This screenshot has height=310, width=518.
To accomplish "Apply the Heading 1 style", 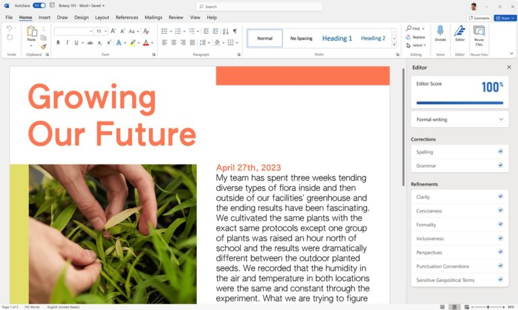I will tap(337, 38).
